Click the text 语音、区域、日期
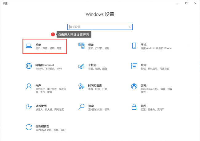 tap(98, 89)
